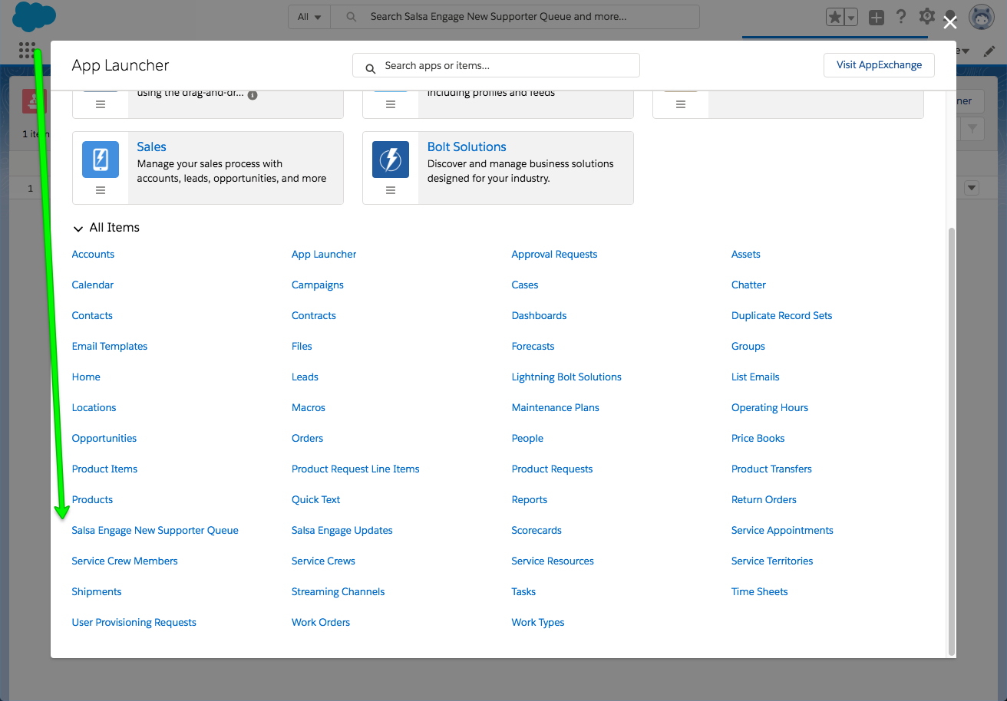Open Accounts item

93,254
